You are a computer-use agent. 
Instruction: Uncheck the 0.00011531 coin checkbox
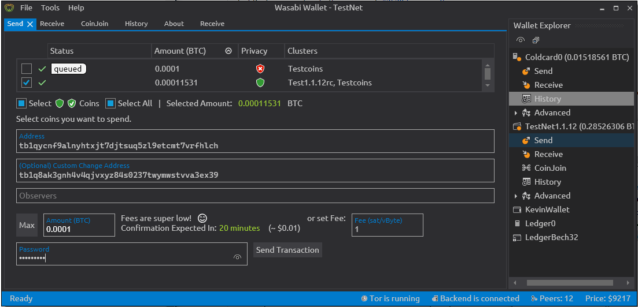pyautogui.click(x=27, y=83)
